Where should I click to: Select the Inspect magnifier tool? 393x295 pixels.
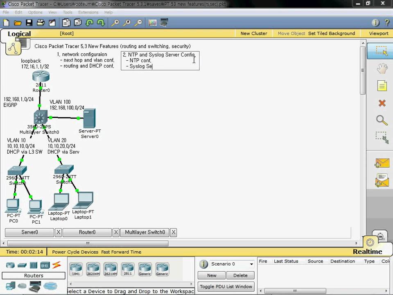382,120
